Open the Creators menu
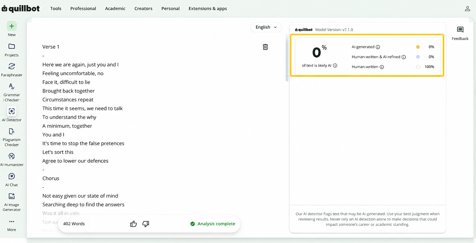Viewport: 476px width, 243px height. point(143,9)
